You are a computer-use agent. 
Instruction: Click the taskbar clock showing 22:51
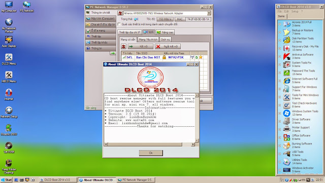319,179
